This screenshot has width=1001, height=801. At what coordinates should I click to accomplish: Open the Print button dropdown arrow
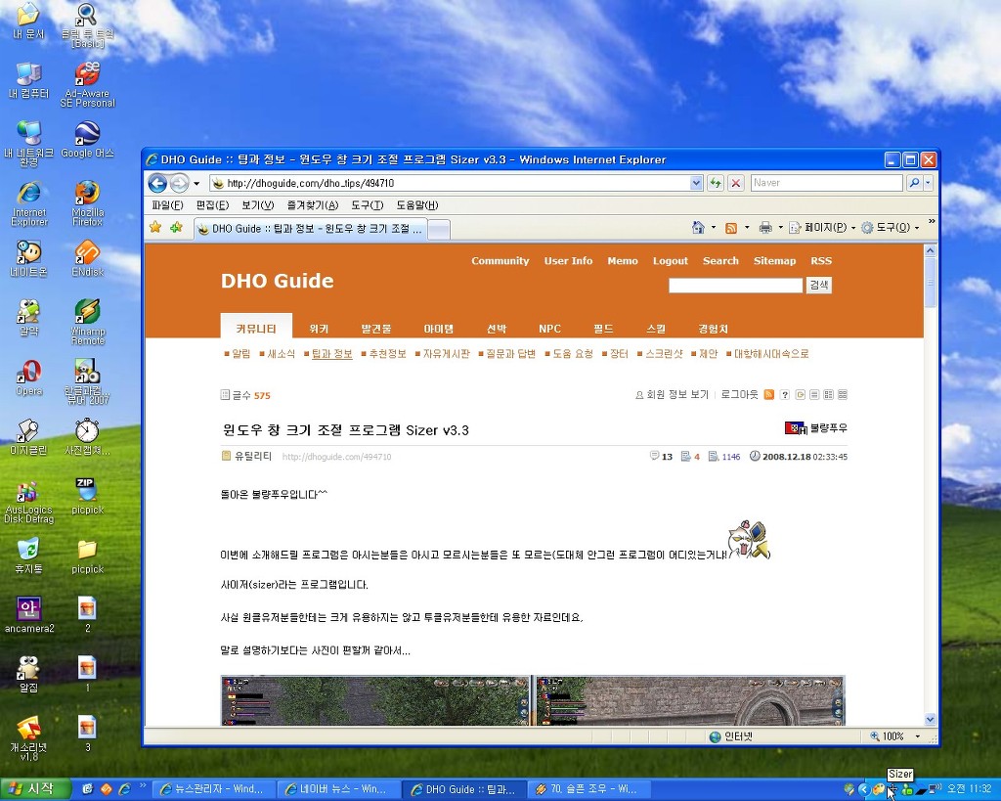(x=780, y=228)
